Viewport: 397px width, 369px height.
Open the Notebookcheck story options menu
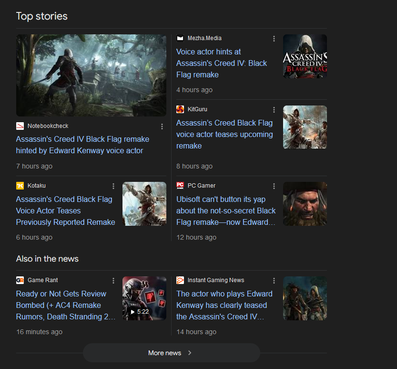pyautogui.click(x=162, y=127)
